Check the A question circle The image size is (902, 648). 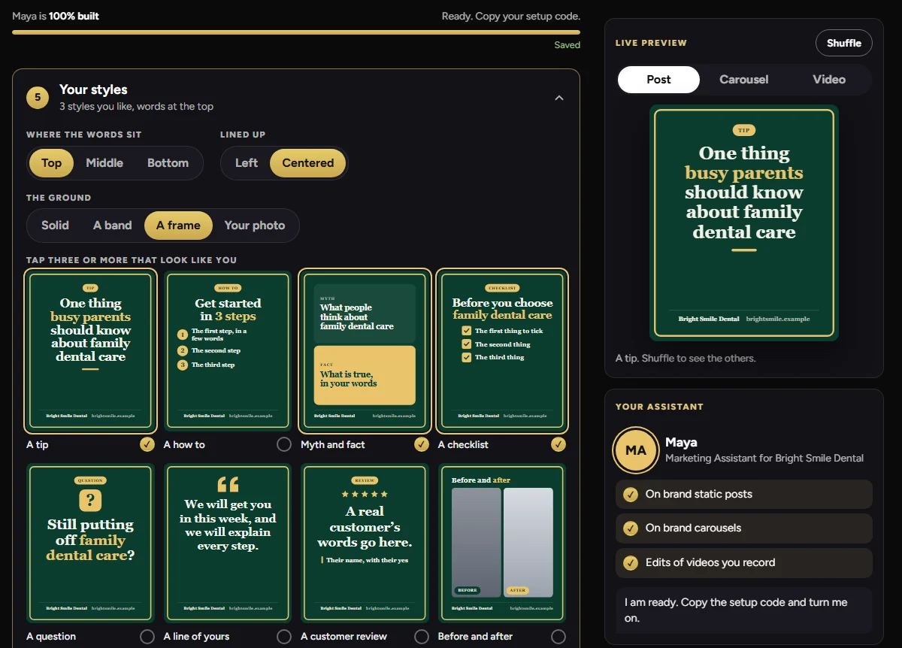[147, 637]
